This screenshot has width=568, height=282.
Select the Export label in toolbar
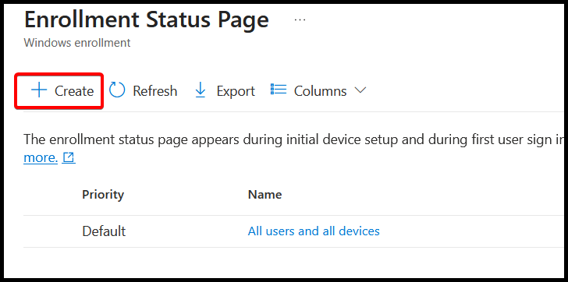click(236, 91)
